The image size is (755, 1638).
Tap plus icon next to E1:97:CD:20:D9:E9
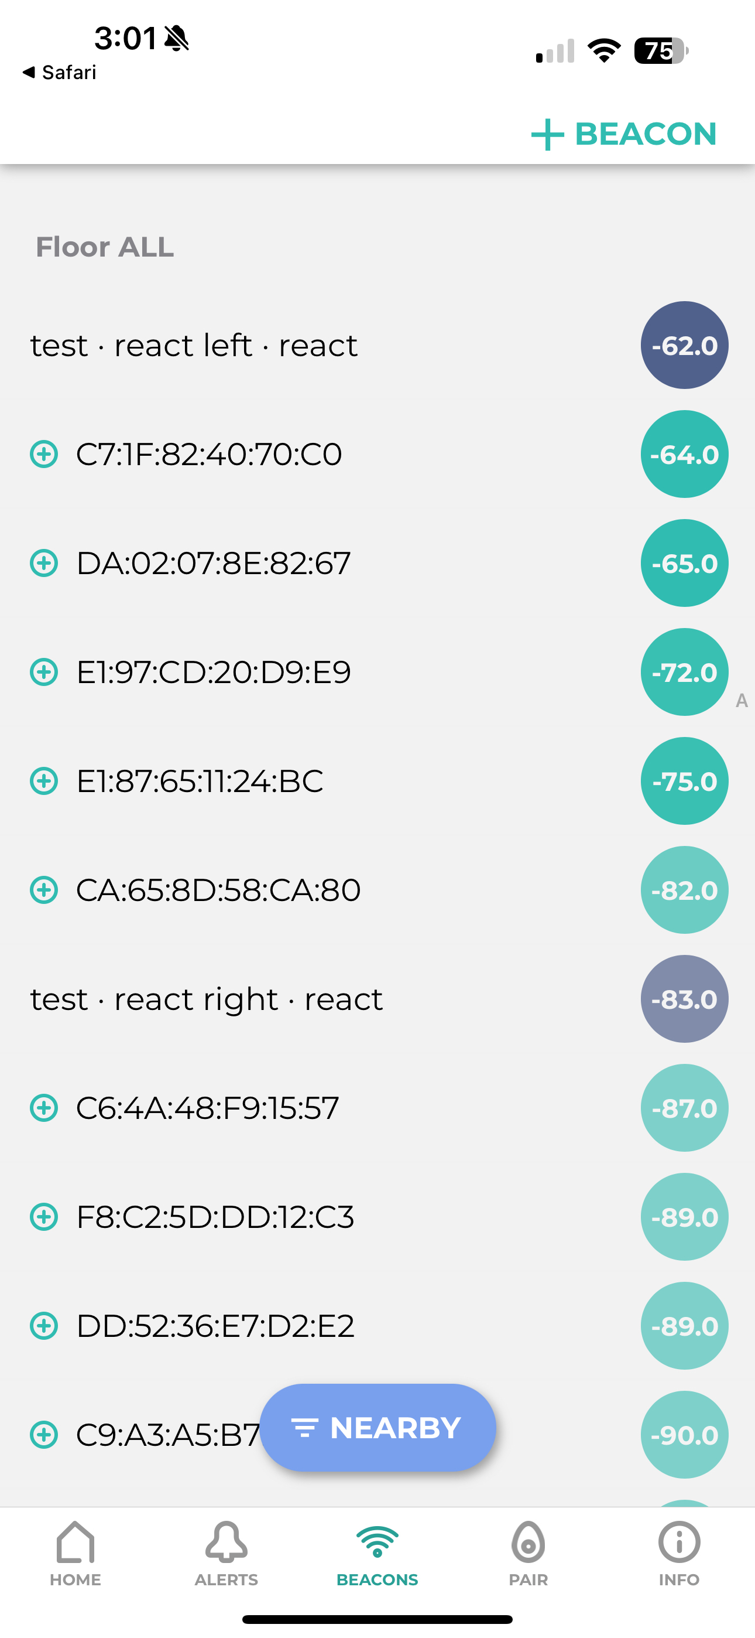click(x=44, y=672)
